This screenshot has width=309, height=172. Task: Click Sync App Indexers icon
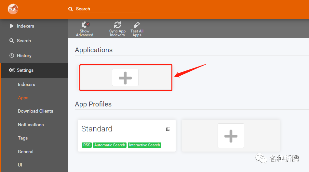[x=117, y=25]
